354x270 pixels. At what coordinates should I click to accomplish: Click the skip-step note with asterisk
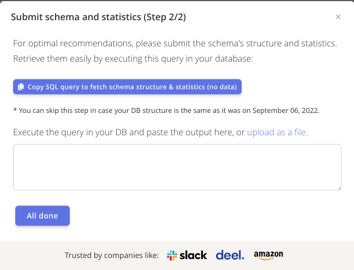tap(166, 110)
